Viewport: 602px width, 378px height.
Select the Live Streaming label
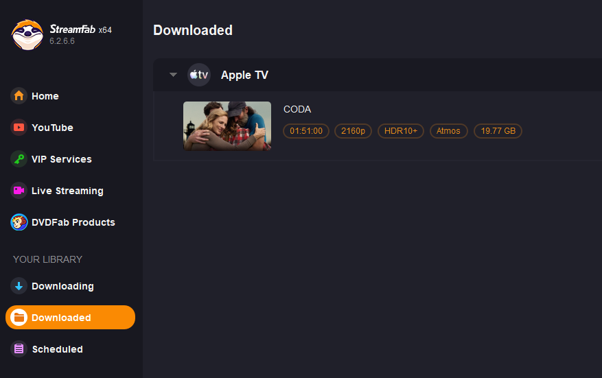point(67,191)
